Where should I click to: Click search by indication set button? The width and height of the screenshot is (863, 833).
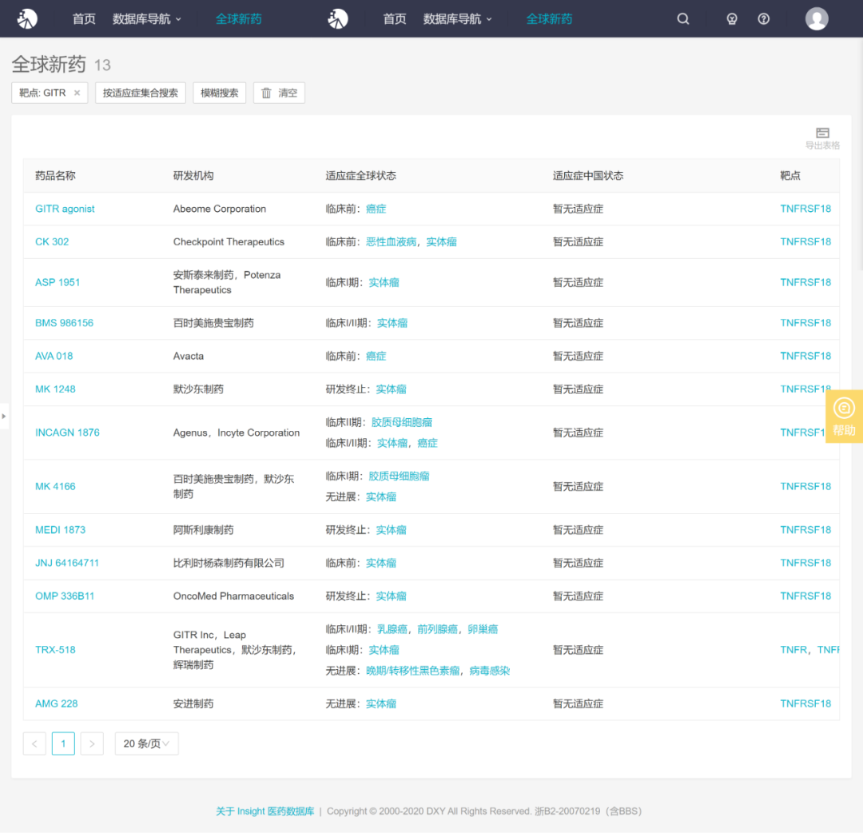click(x=141, y=93)
